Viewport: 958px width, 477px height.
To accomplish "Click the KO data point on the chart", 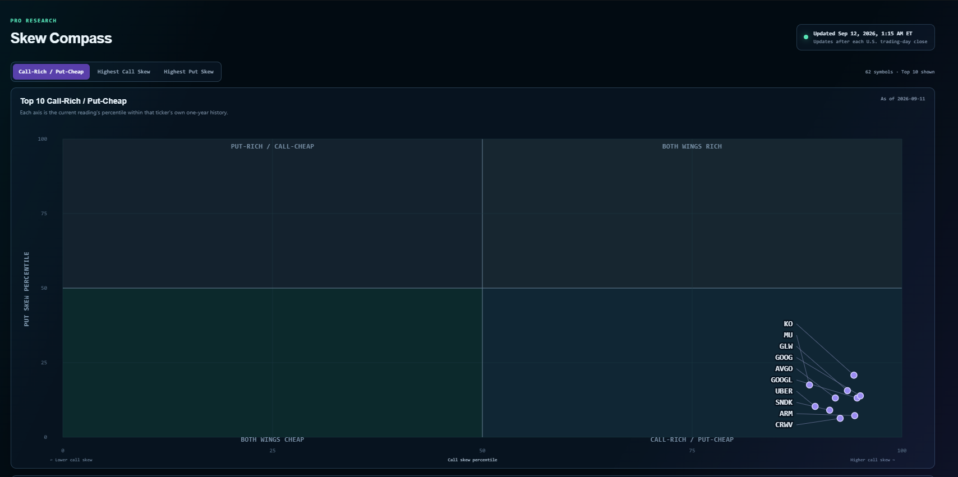I will [854, 375].
